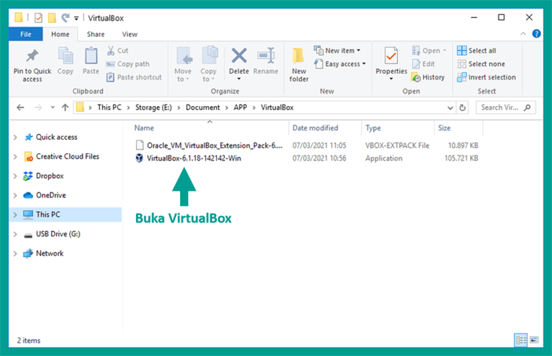Click Storage (E:) breadcrumb
The height and width of the screenshot is (356, 552).
pyautogui.click(x=153, y=107)
